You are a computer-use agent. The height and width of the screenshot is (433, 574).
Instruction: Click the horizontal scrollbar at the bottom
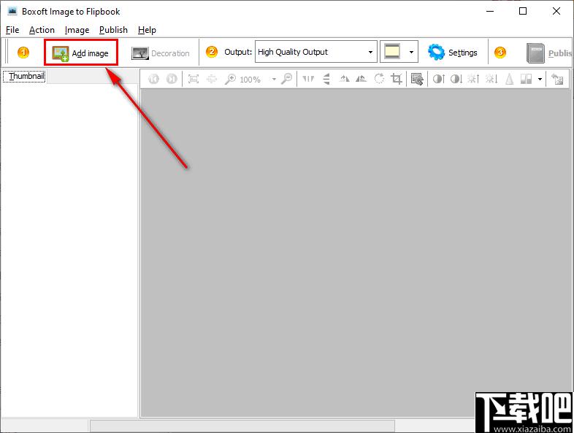242,426
